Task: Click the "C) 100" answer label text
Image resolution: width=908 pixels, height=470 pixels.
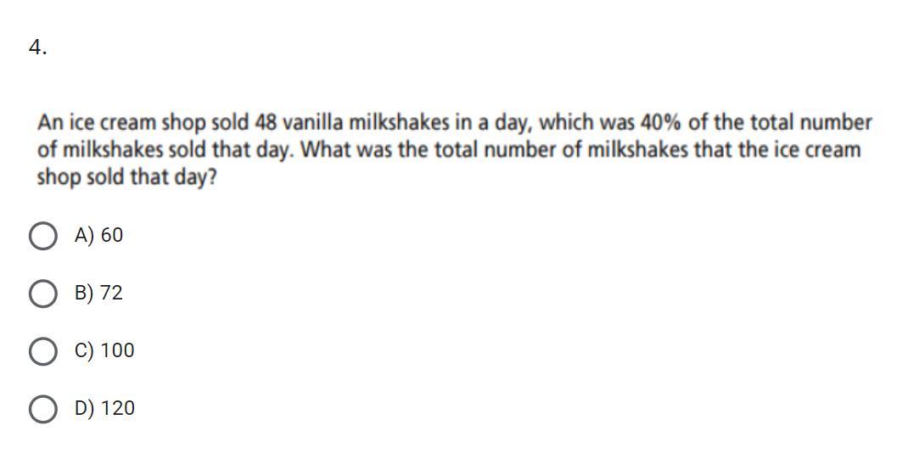Action: [104, 350]
